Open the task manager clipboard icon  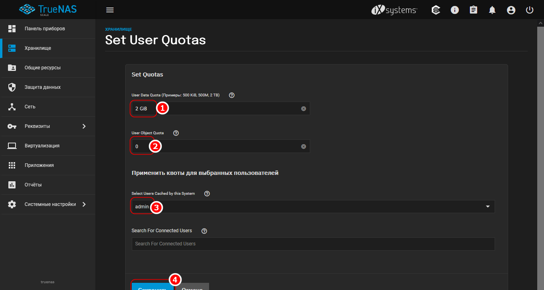click(x=474, y=10)
